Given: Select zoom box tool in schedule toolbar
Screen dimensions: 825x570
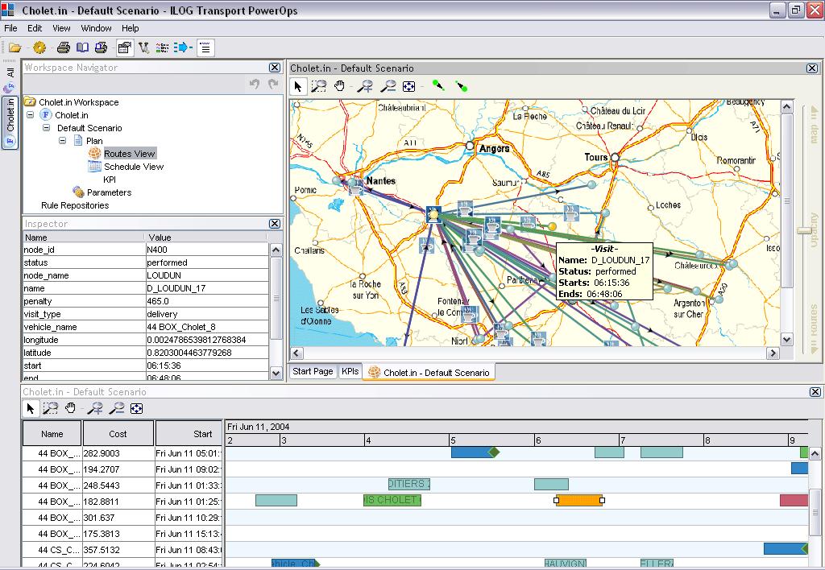Looking at the screenshot, I should [x=51, y=408].
